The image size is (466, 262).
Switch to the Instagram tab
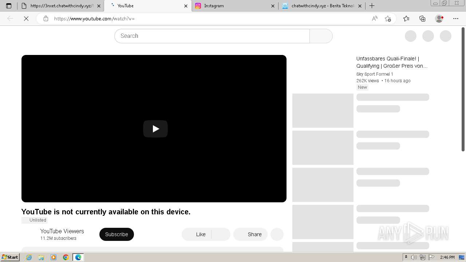click(x=235, y=6)
